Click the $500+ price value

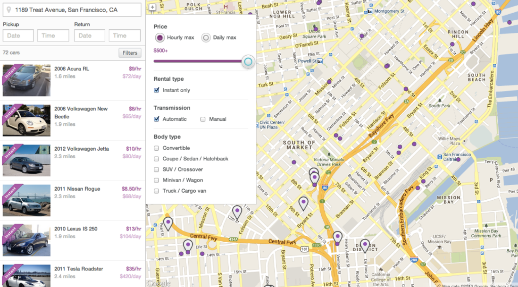[x=161, y=51]
